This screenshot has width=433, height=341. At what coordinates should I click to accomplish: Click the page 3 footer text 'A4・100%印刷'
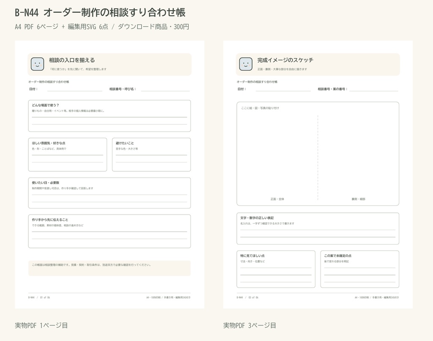coord(377,297)
